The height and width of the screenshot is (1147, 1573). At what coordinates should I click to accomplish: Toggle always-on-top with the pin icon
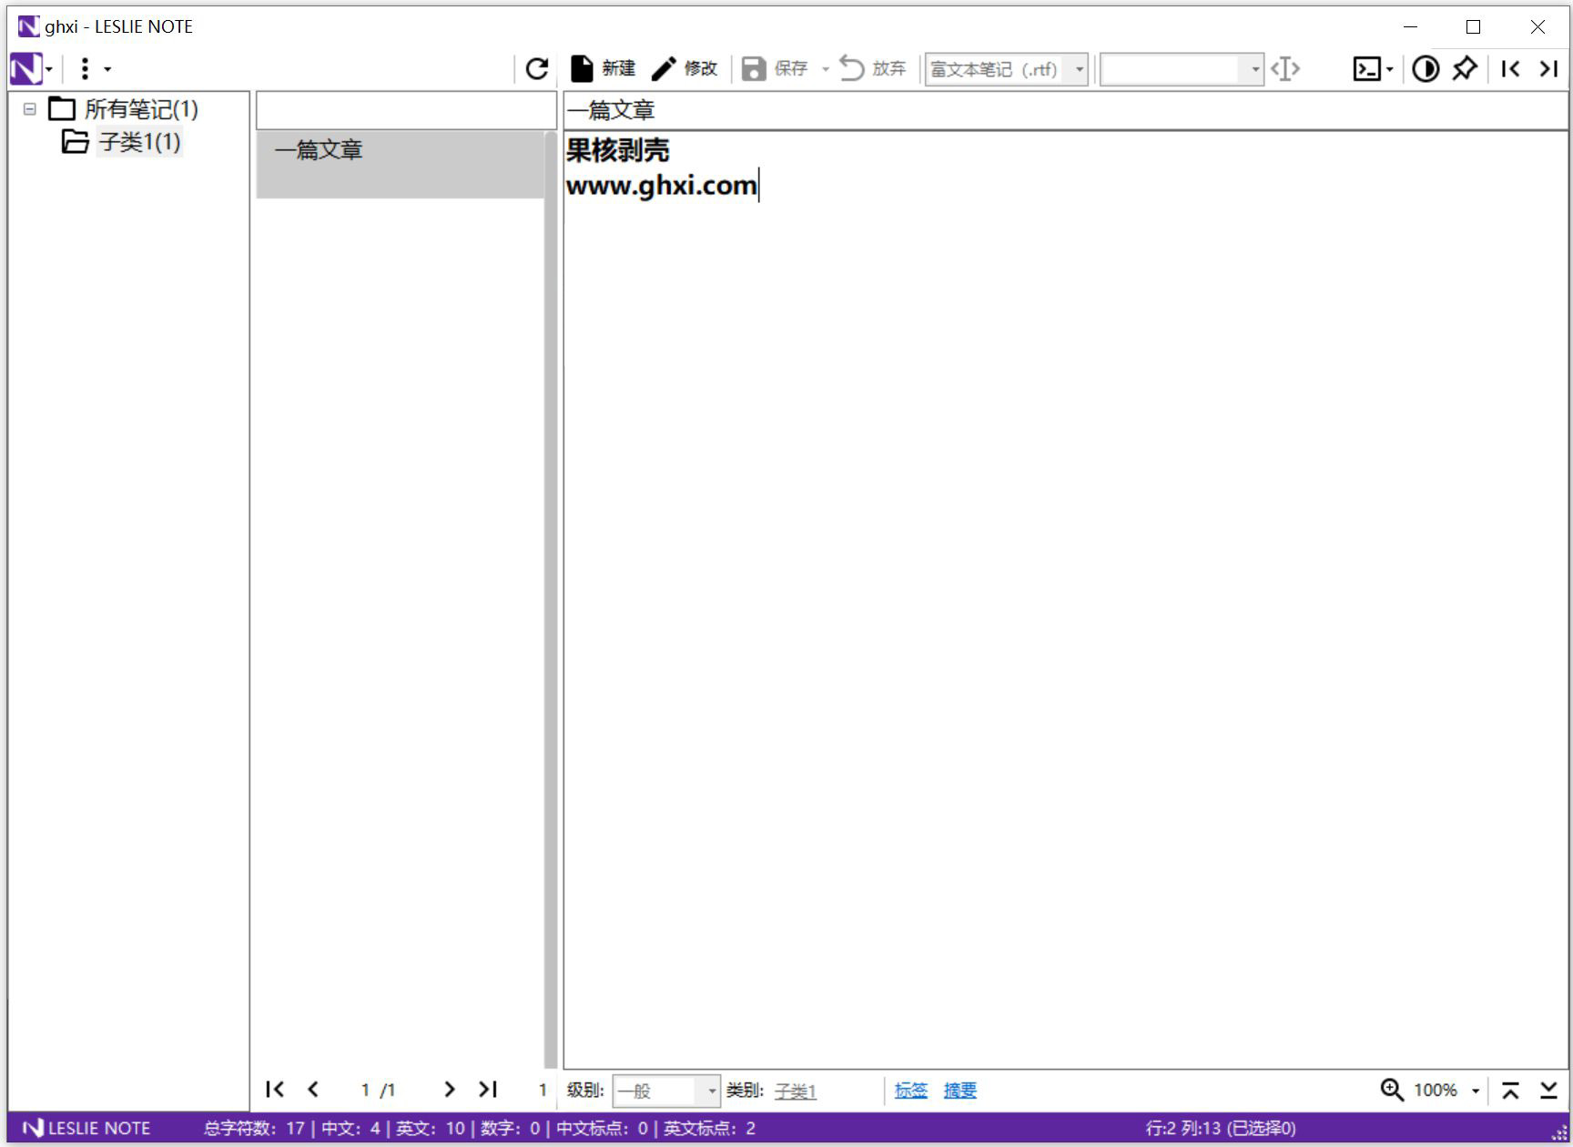(x=1465, y=67)
